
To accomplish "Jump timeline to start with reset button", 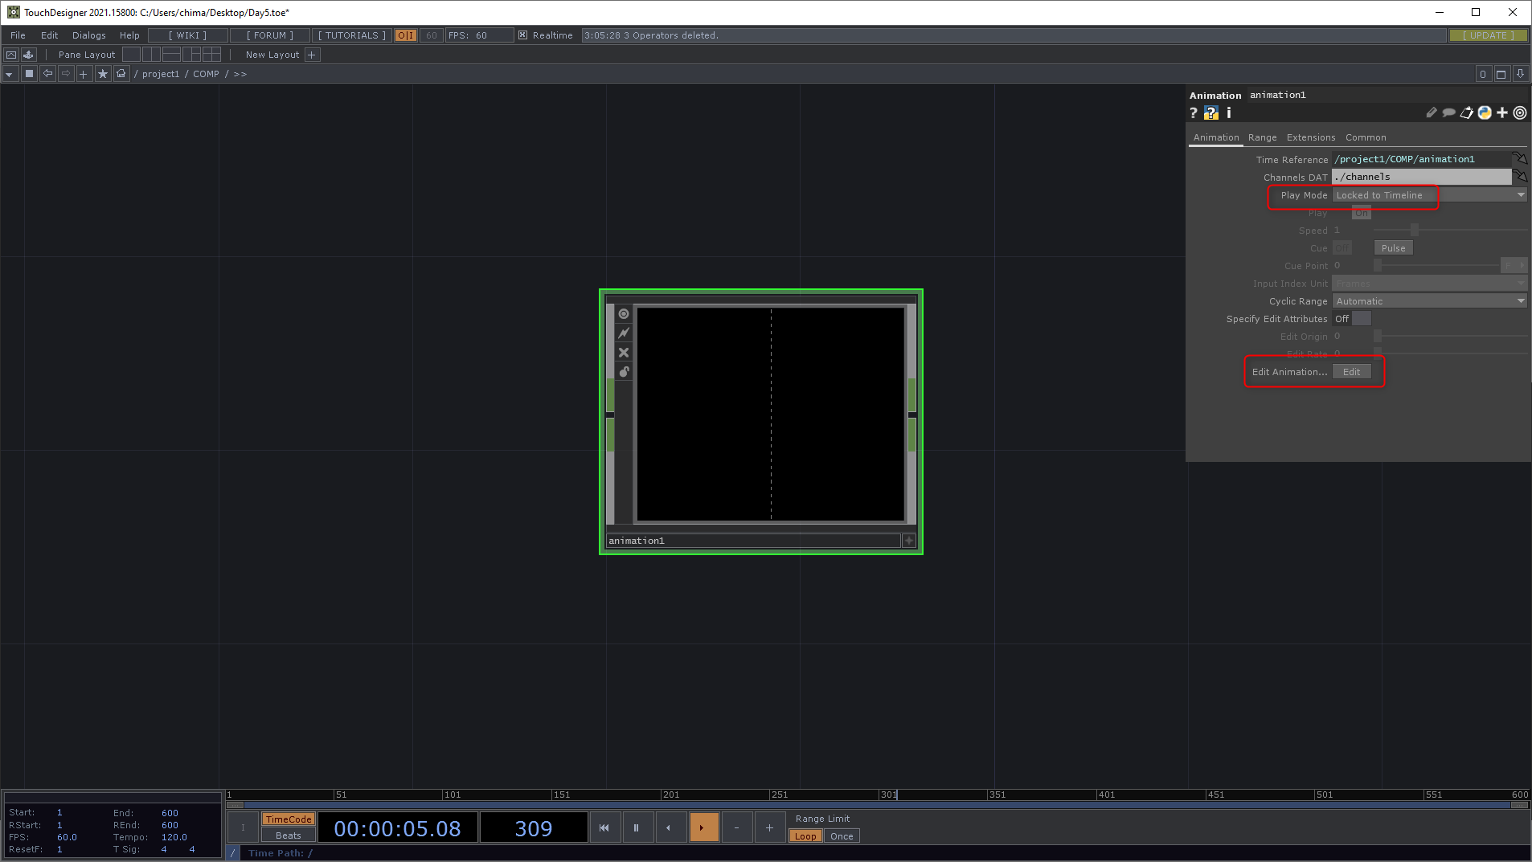I will [x=604, y=827].
